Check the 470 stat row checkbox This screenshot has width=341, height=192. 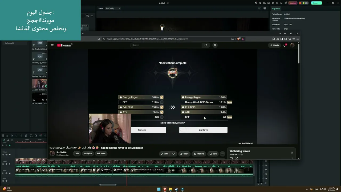(162, 117)
